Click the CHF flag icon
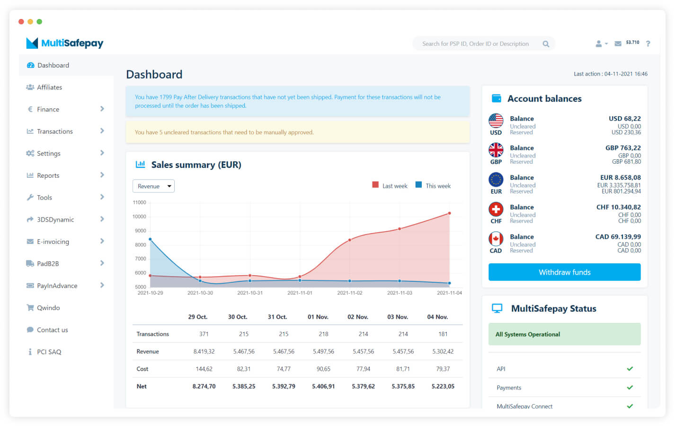 tap(496, 209)
